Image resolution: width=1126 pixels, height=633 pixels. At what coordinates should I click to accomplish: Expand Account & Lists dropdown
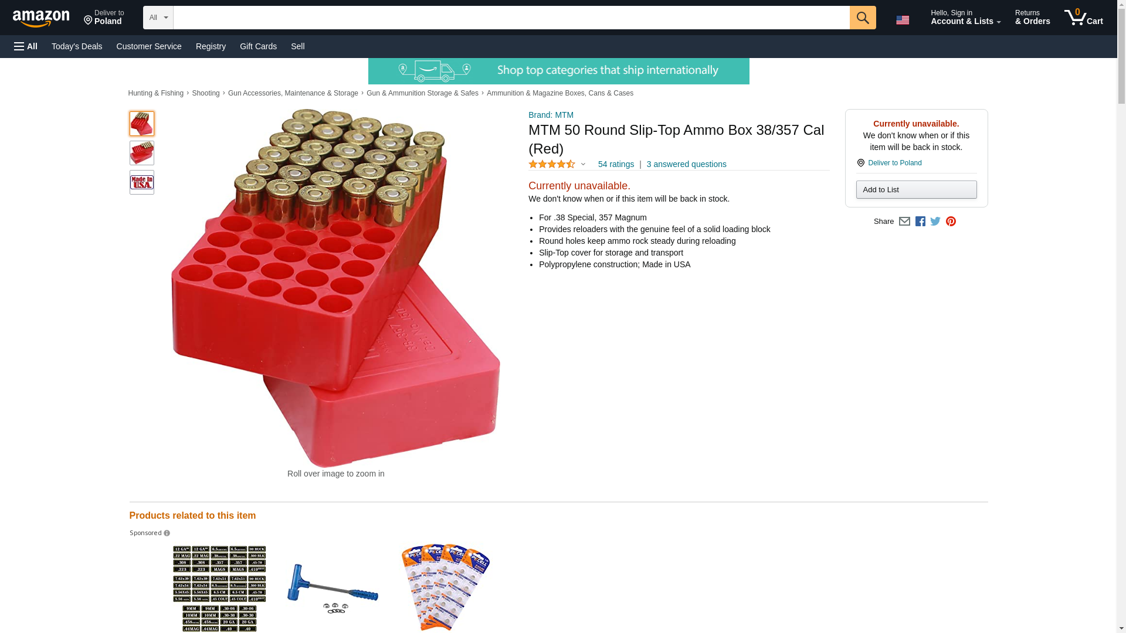click(965, 18)
